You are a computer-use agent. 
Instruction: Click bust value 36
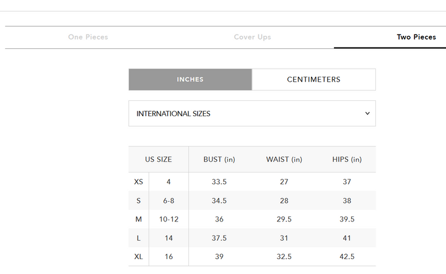(219, 219)
